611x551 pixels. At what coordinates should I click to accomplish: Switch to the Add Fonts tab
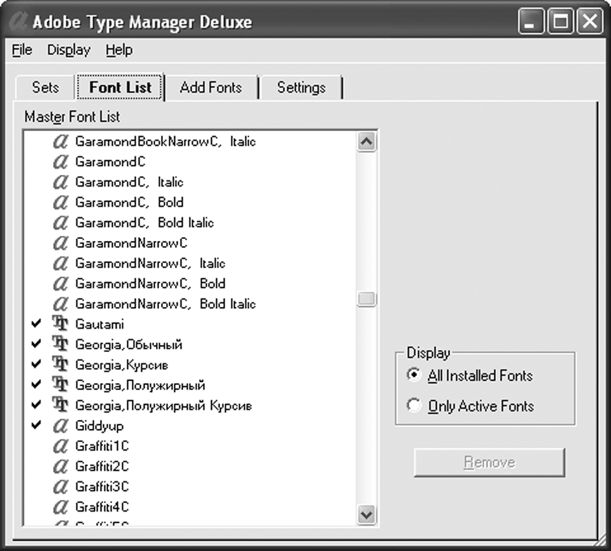click(211, 87)
